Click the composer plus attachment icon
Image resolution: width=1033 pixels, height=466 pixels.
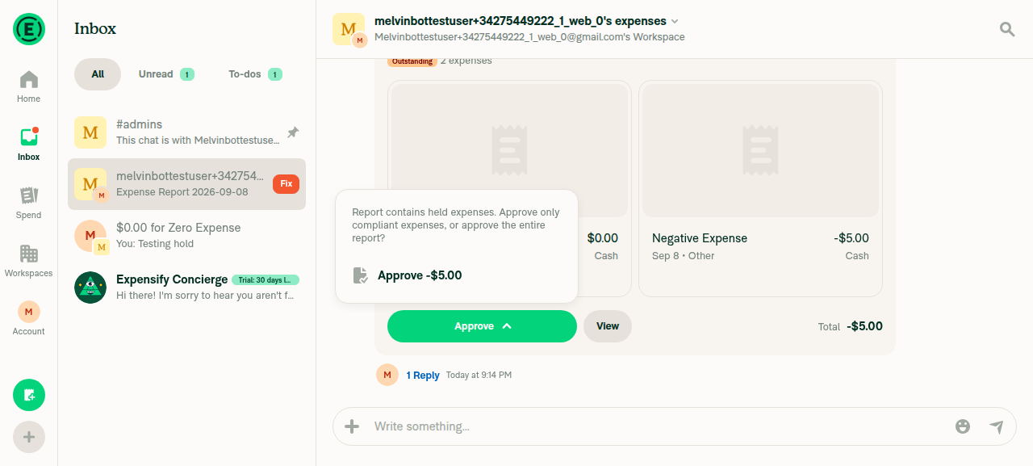pyautogui.click(x=352, y=426)
